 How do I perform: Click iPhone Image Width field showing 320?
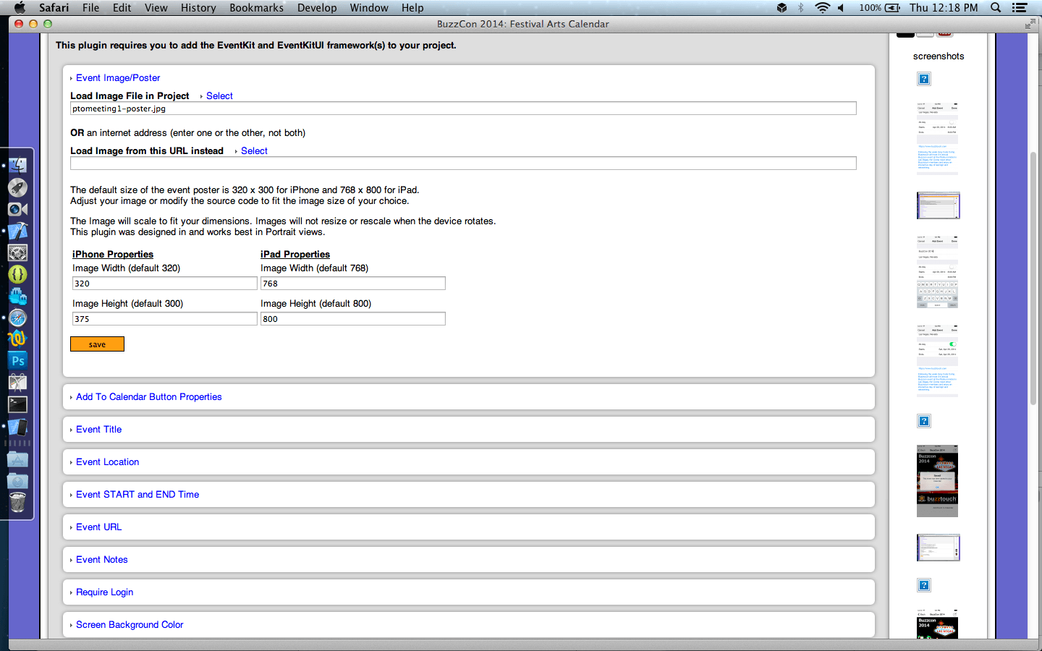(165, 284)
